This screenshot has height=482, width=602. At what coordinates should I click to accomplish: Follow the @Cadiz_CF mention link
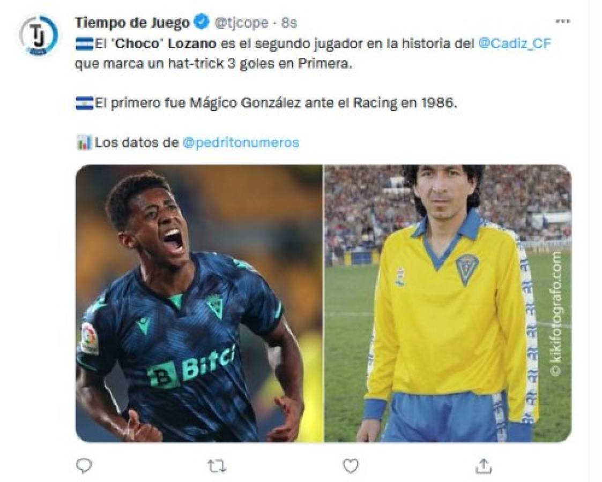pos(515,44)
